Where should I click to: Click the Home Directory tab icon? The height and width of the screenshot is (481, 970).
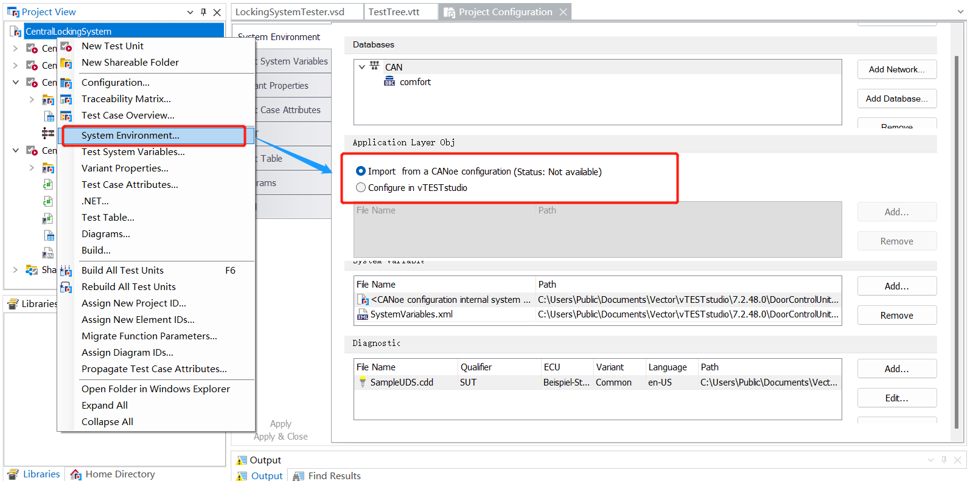click(76, 474)
